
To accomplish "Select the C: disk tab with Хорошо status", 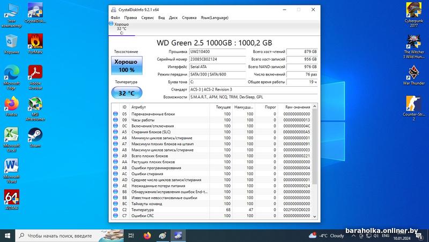I will pos(122,28).
